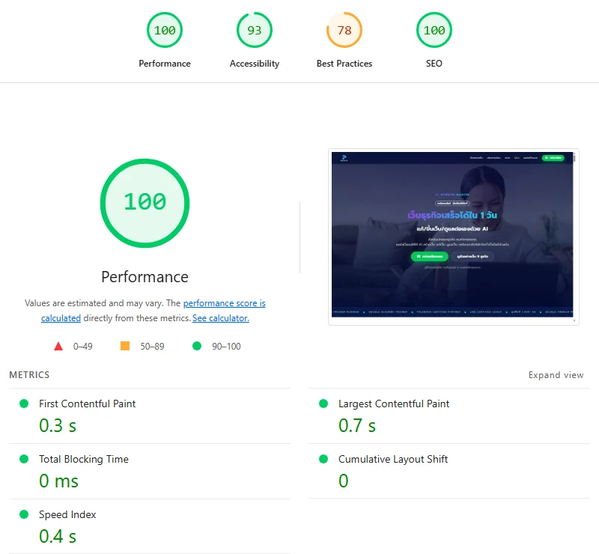The height and width of the screenshot is (554, 599).
Task: Click the 90–100 legend range text
Action: click(x=226, y=347)
